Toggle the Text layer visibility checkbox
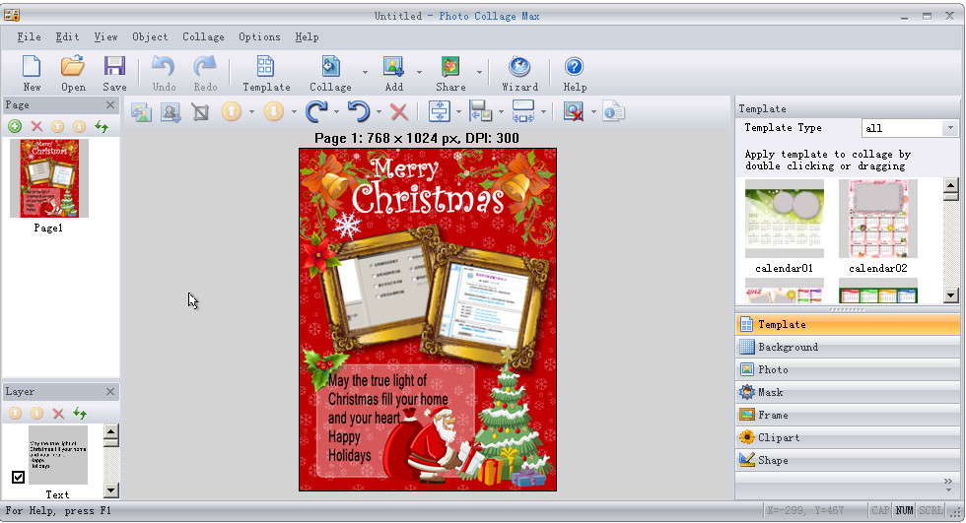Viewport: 966px width, 523px height. pyautogui.click(x=18, y=477)
